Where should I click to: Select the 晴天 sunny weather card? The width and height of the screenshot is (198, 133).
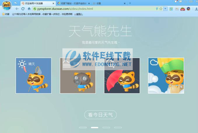(34, 76)
